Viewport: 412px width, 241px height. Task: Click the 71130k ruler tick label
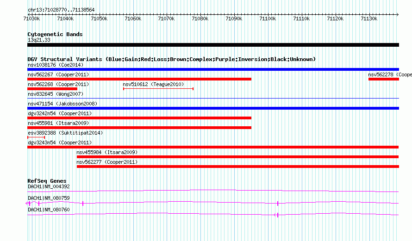[369, 19]
